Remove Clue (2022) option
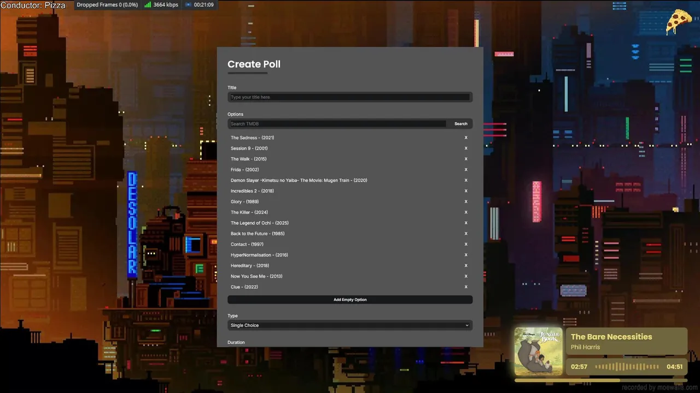This screenshot has height=393, width=700. pyautogui.click(x=466, y=287)
